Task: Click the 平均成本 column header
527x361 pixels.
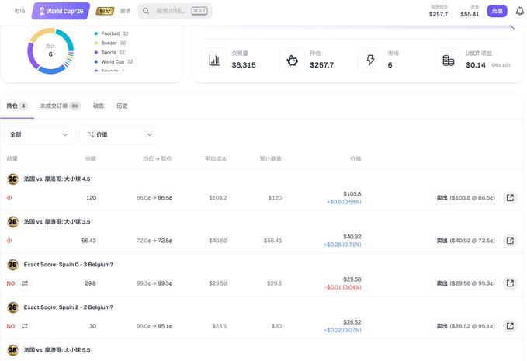Action: point(216,158)
